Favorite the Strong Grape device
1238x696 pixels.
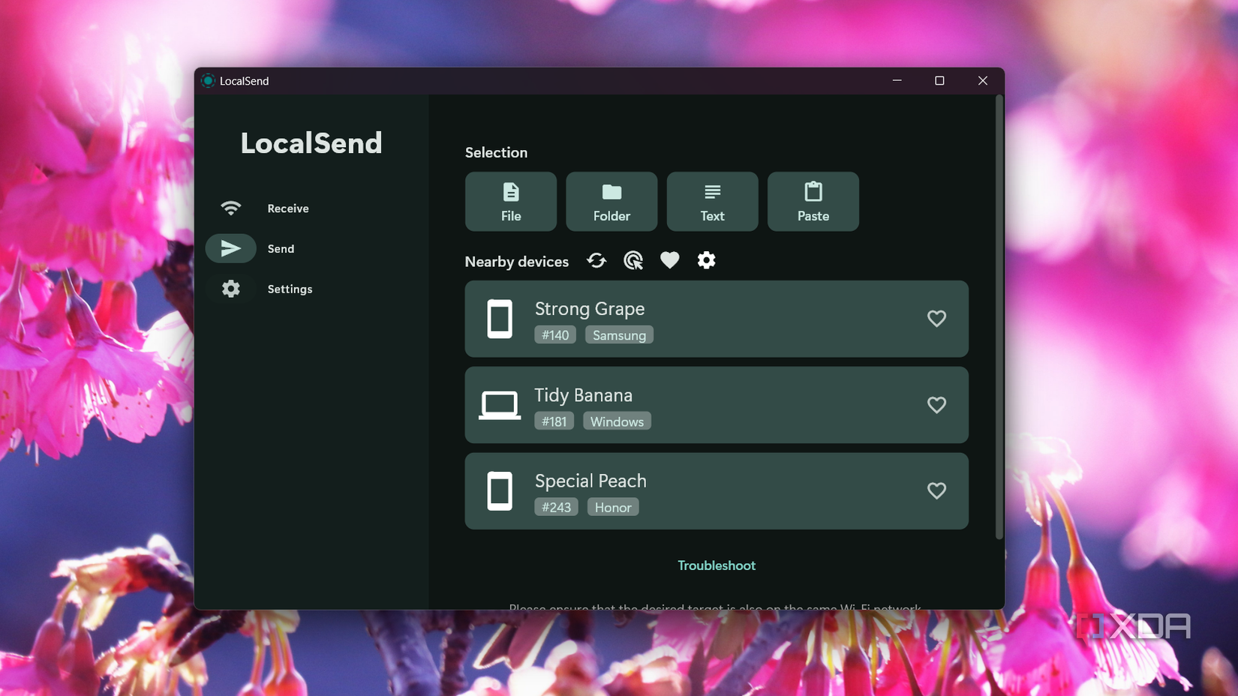[x=936, y=319]
